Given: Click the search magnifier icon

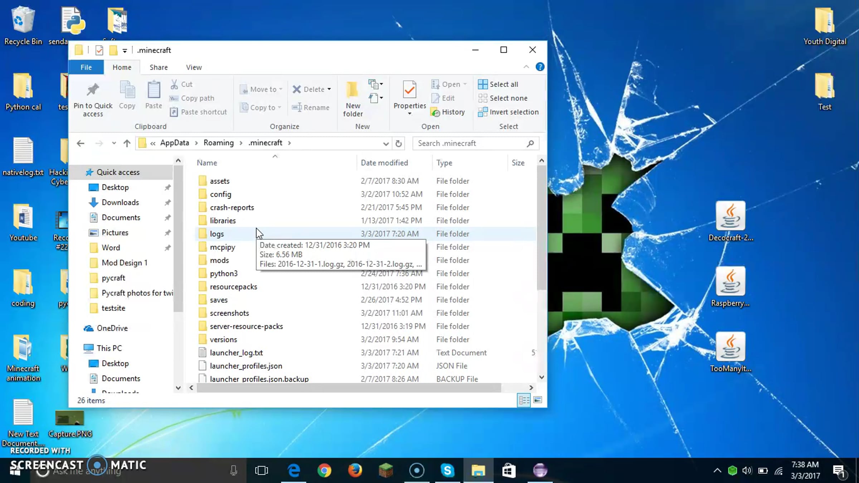Looking at the screenshot, I should tap(530, 143).
